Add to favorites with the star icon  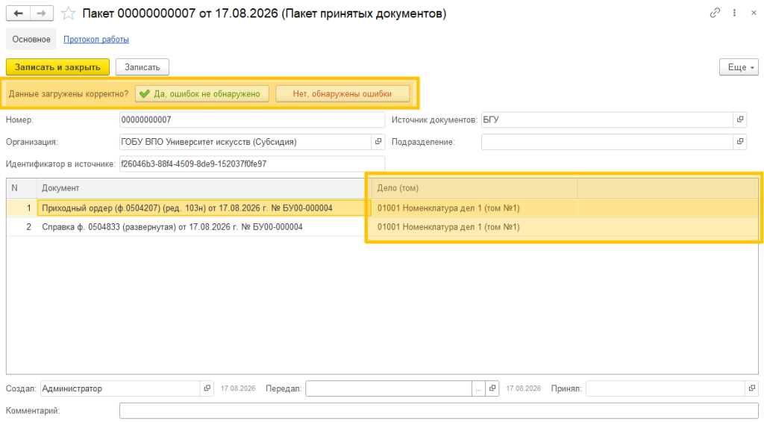(x=68, y=13)
